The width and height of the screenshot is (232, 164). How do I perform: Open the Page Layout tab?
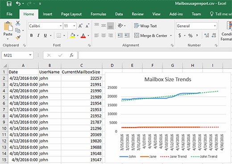pyautogui.click(x=71, y=14)
